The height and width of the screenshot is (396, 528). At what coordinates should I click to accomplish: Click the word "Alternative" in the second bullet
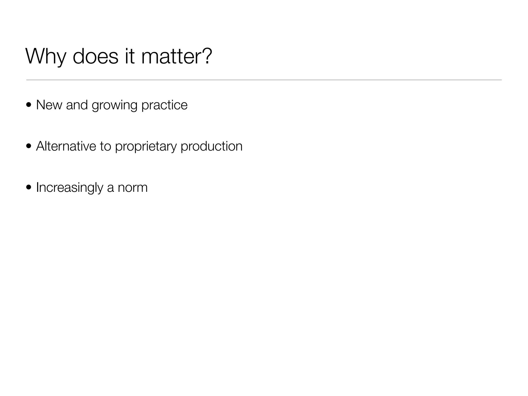point(66,146)
